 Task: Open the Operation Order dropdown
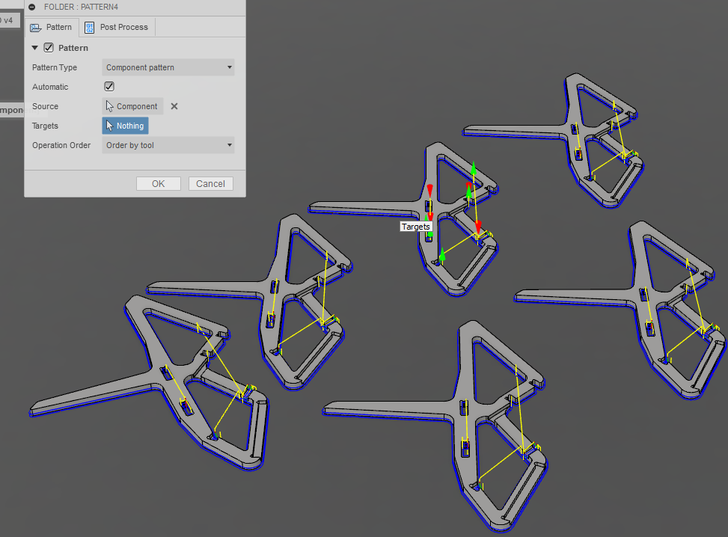pos(230,145)
